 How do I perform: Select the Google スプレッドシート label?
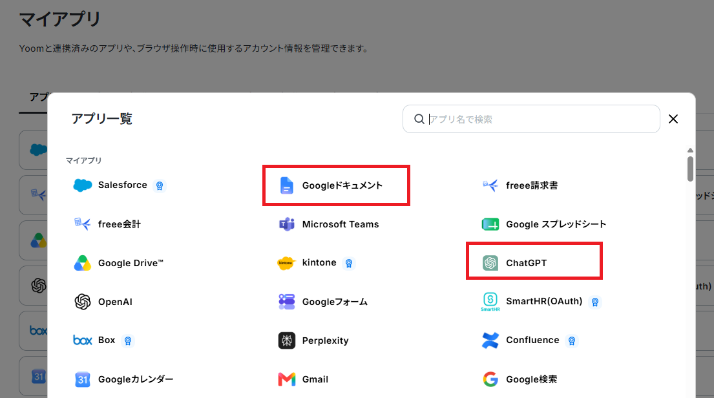pos(556,224)
